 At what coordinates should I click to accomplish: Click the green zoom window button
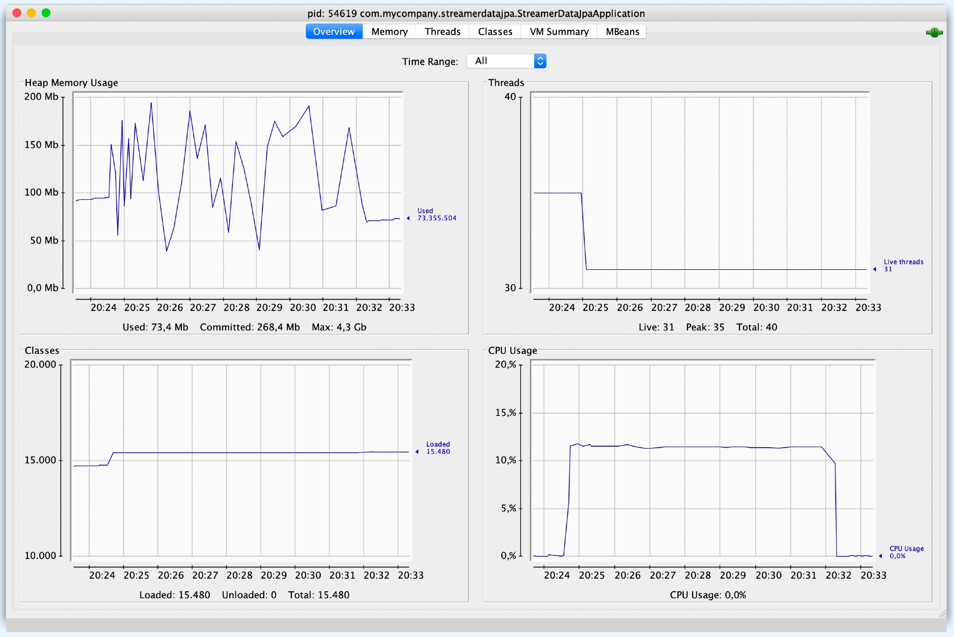(x=46, y=13)
